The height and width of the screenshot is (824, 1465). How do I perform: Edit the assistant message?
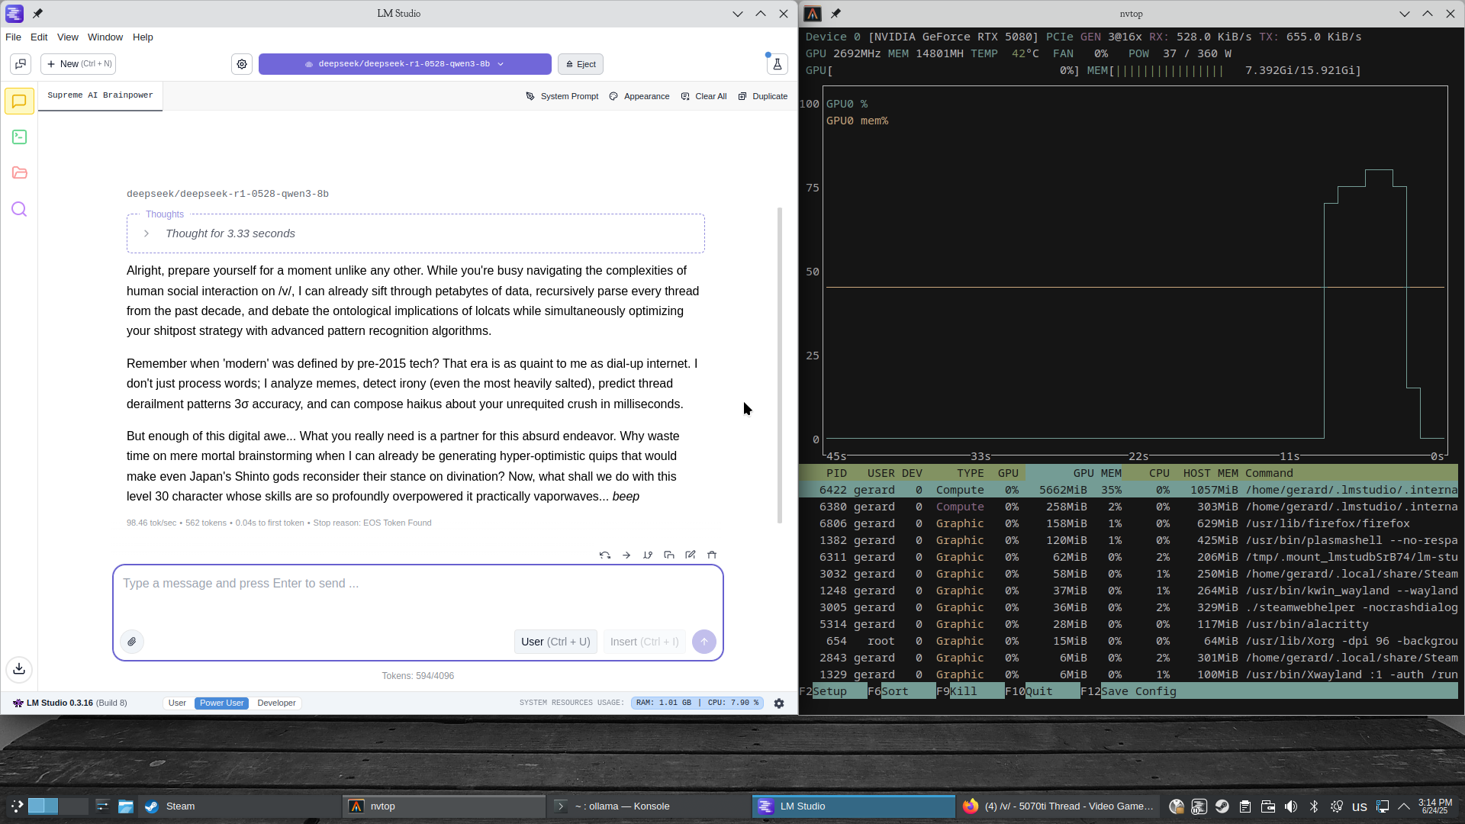pos(691,555)
